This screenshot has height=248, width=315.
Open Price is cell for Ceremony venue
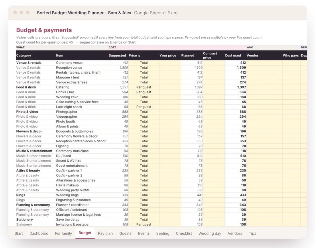[x=144, y=63]
